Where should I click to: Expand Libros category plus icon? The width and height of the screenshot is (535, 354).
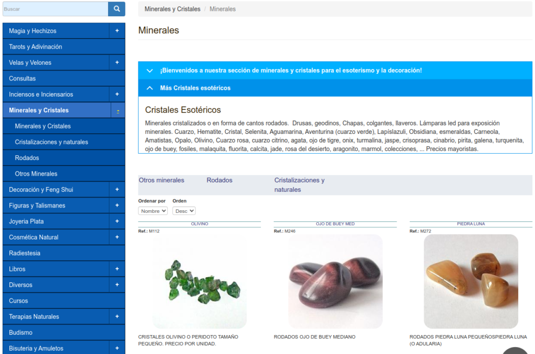(x=117, y=269)
